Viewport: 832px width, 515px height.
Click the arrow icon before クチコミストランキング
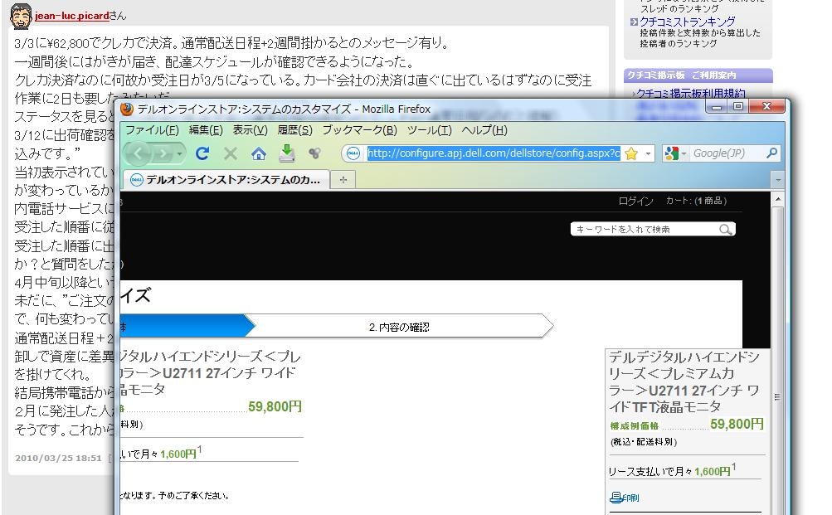click(x=634, y=22)
